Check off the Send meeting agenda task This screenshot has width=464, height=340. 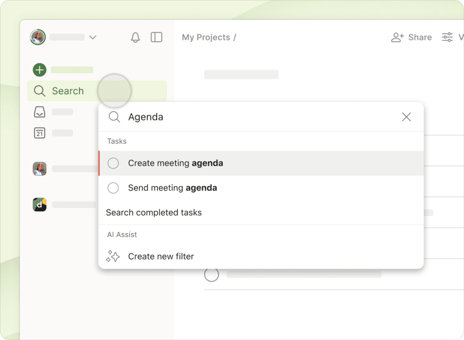(113, 188)
